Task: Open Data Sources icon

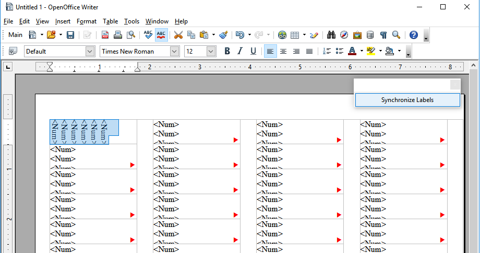Action: point(370,35)
